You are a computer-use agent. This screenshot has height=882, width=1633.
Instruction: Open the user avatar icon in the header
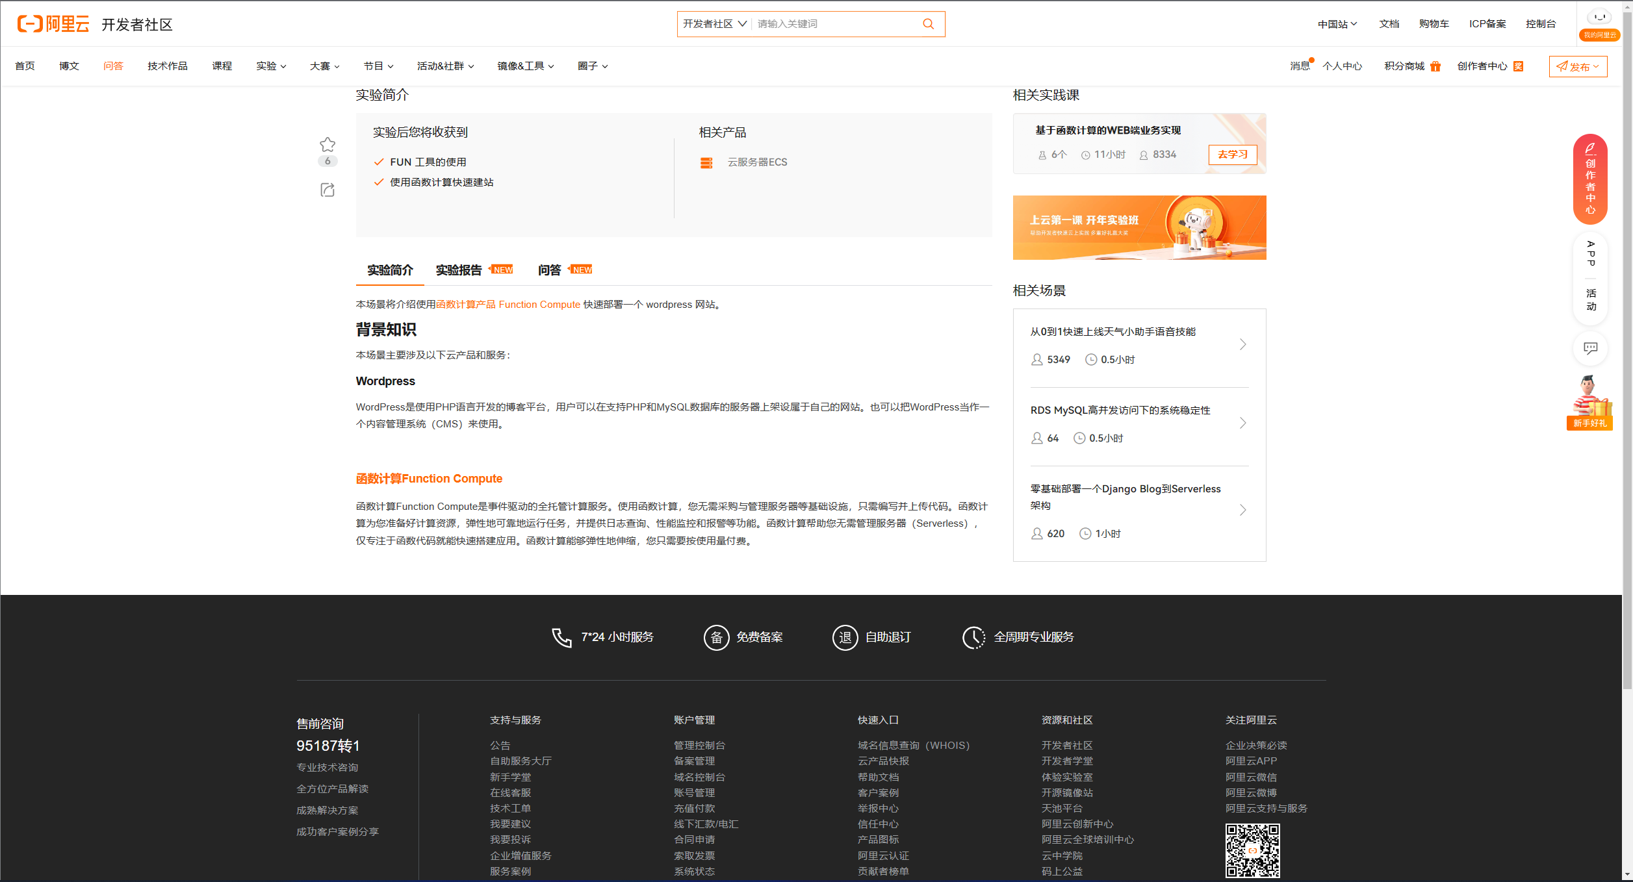pyautogui.click(x=1599, y=18)
